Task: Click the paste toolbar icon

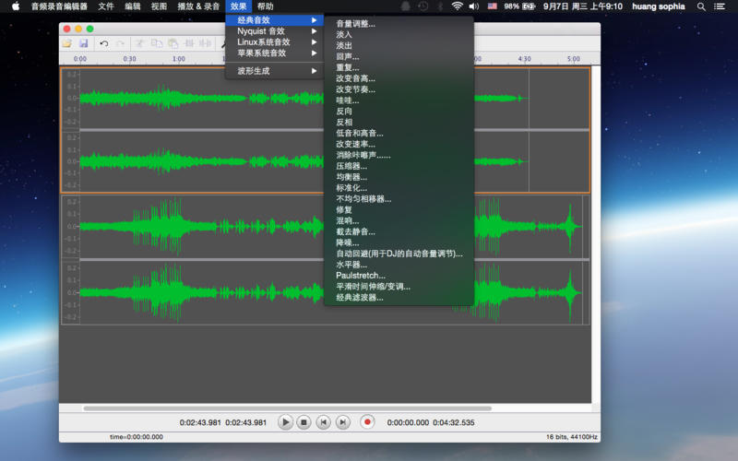Action: point(173,43)
